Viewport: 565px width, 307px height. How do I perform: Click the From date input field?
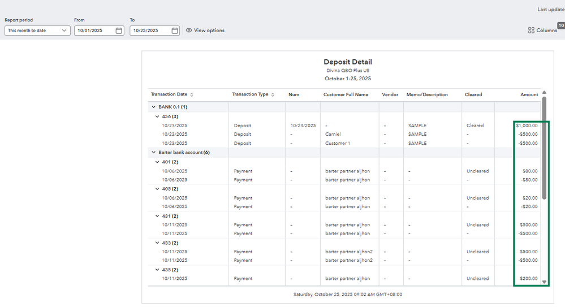[x=93, y=31]
